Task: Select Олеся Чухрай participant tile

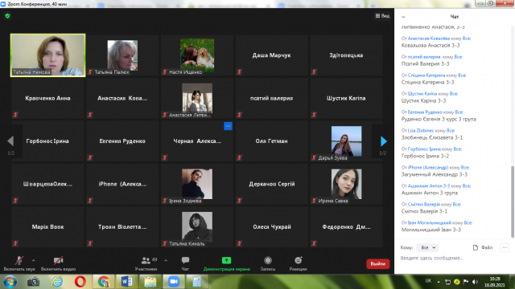Action: coord(272,227)
